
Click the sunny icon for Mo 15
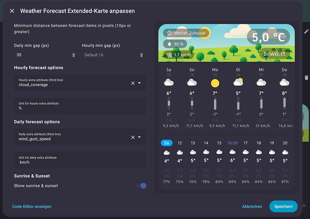coord(215,83)
